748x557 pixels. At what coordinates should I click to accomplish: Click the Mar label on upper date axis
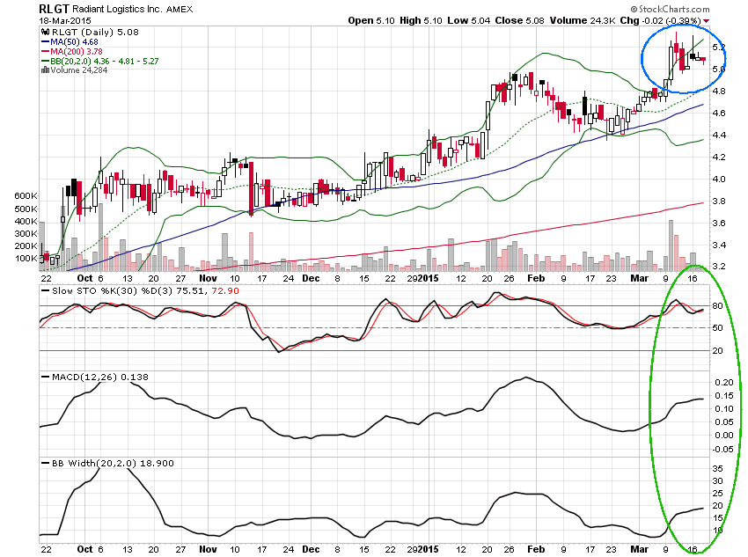(639, 278)
